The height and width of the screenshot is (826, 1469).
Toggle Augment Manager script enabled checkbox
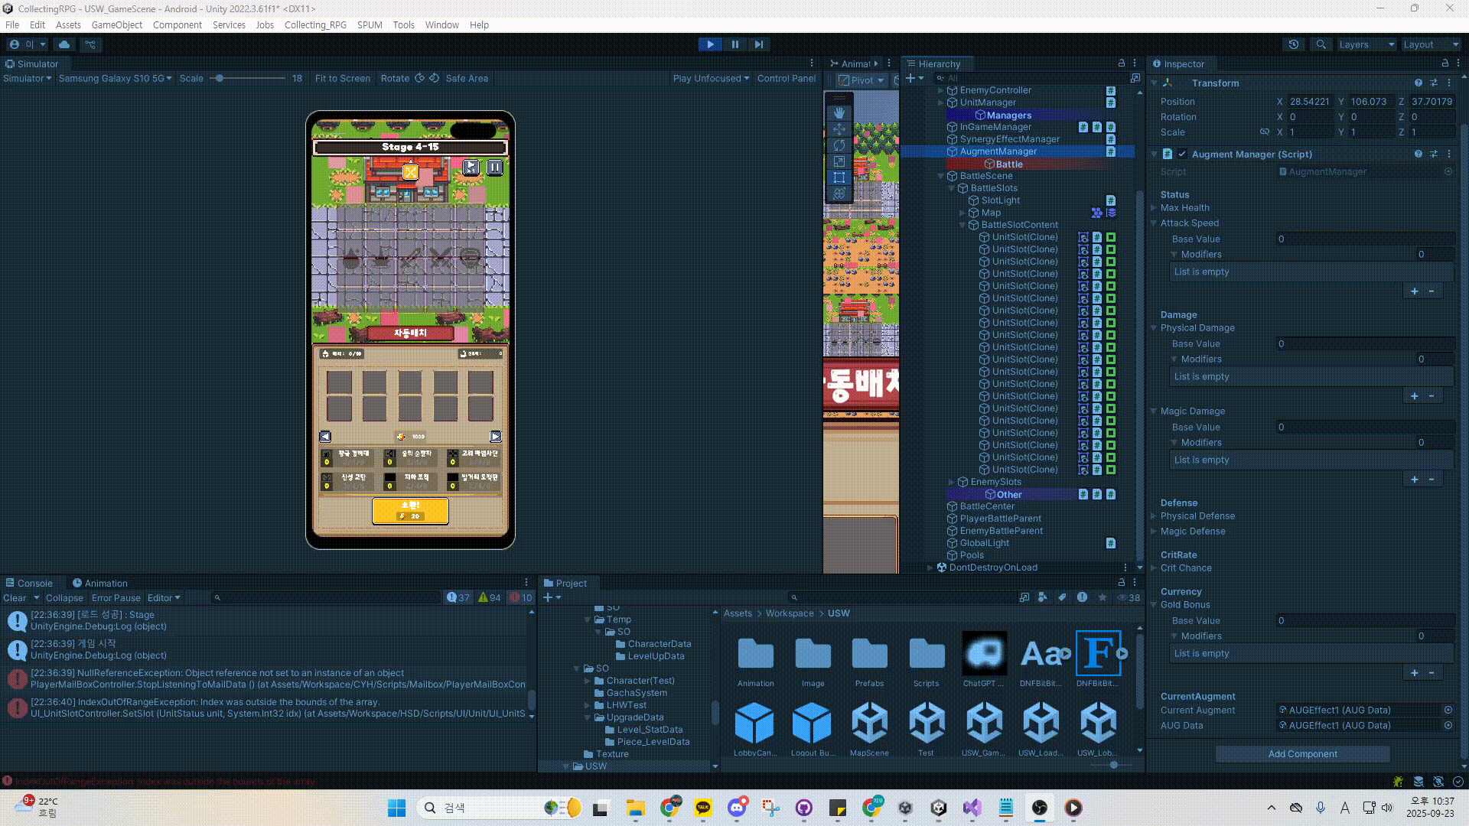(1182, 154)
